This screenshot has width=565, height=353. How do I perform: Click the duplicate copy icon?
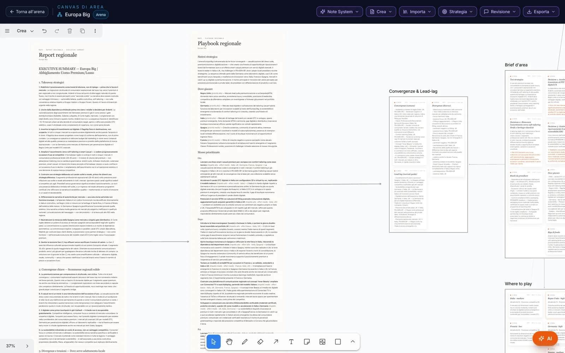(82, 31)
